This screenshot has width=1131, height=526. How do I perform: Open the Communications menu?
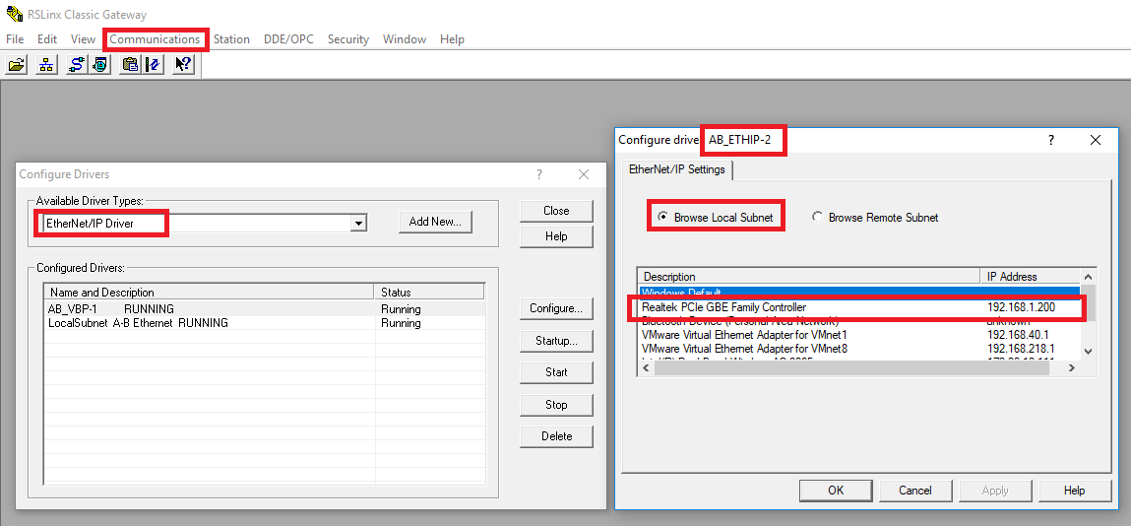155,39
